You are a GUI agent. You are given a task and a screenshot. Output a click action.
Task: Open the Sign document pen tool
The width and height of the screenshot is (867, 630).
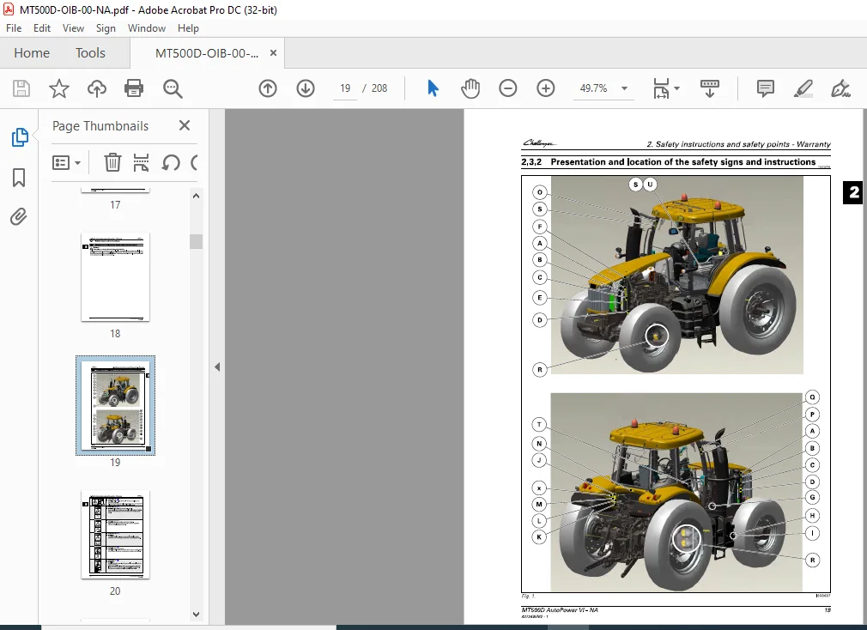click(840, 88)
